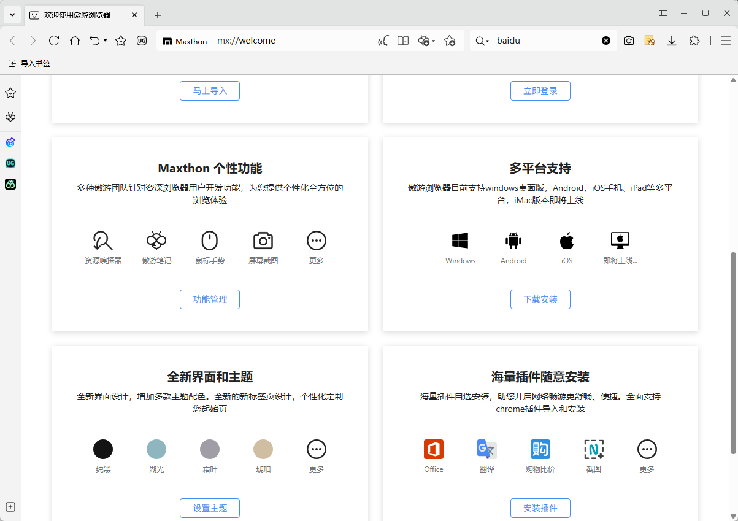Open a new tab with plus button
This screenshot has width=738, height=521.
[x=158, y=15]
